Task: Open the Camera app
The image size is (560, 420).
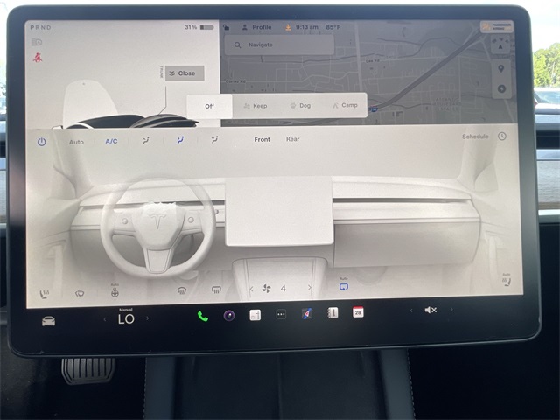Action: click(x=229, y=316)
